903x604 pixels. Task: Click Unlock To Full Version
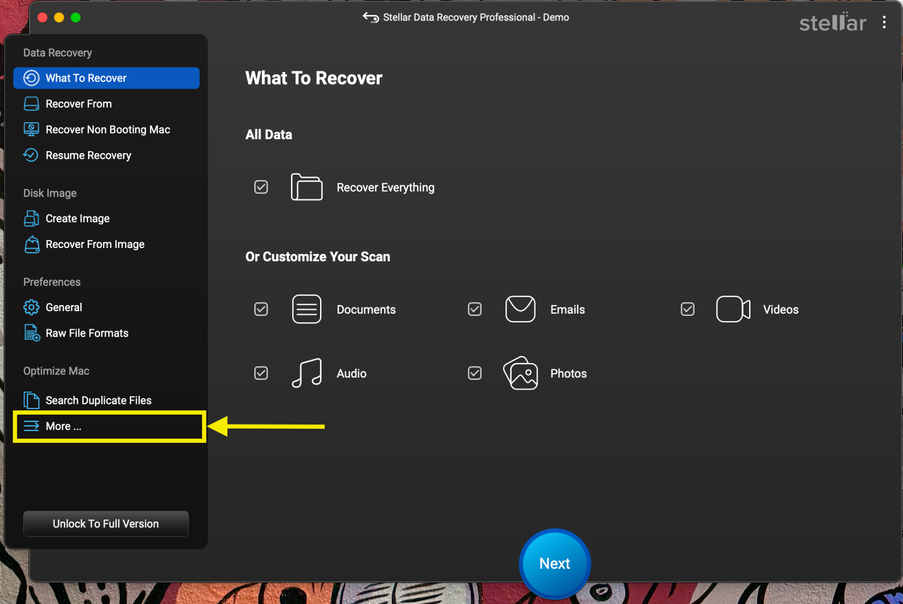(x=105, y=523)
